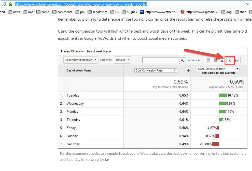252x171 pixels.
Task: Expand the first Goal Conversion Rate dropdown
Action: [156, 70]
